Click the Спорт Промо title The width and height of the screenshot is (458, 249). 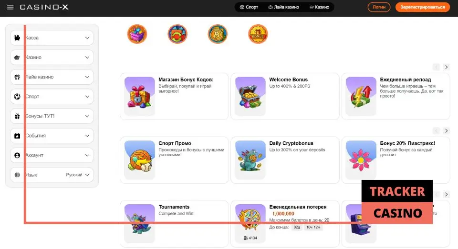click(175, 143)
